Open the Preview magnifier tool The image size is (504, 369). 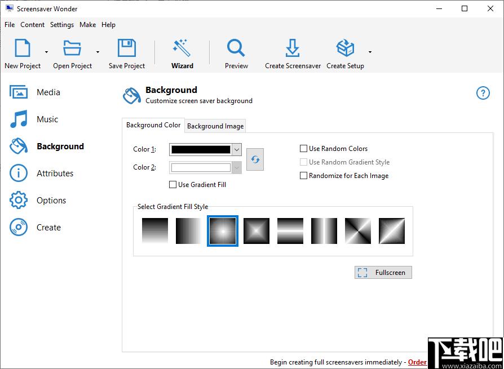(236, 49)
